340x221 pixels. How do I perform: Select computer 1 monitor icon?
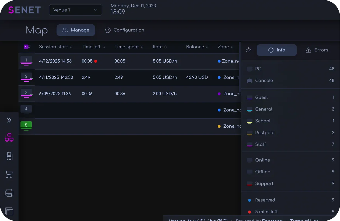tap(26, 61)
